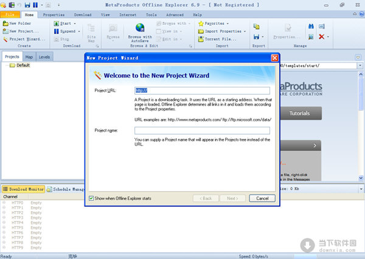The width and height of the screenshot is (365, 259).
Task: Select the Download Monitor tab
Action: point(24,189)
